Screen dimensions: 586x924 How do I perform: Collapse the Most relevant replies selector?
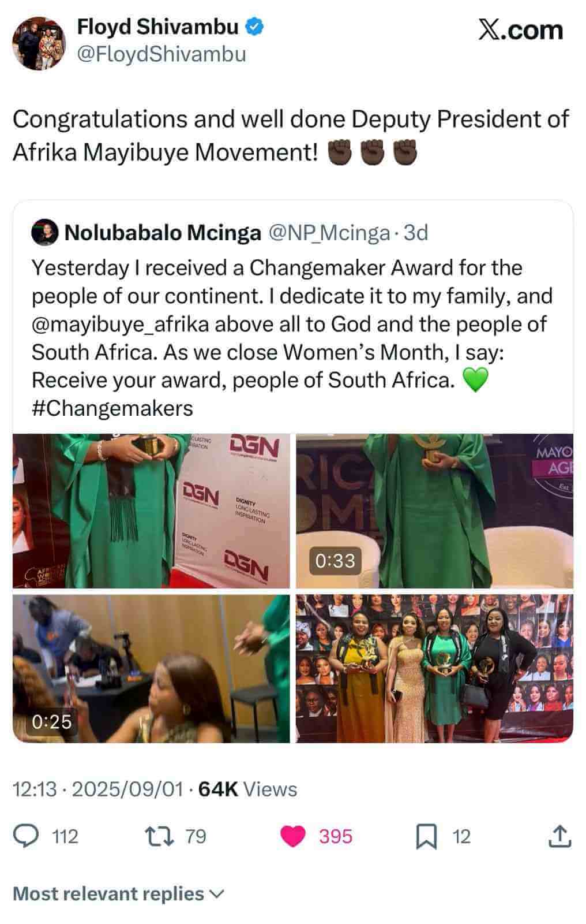[104, 893]
